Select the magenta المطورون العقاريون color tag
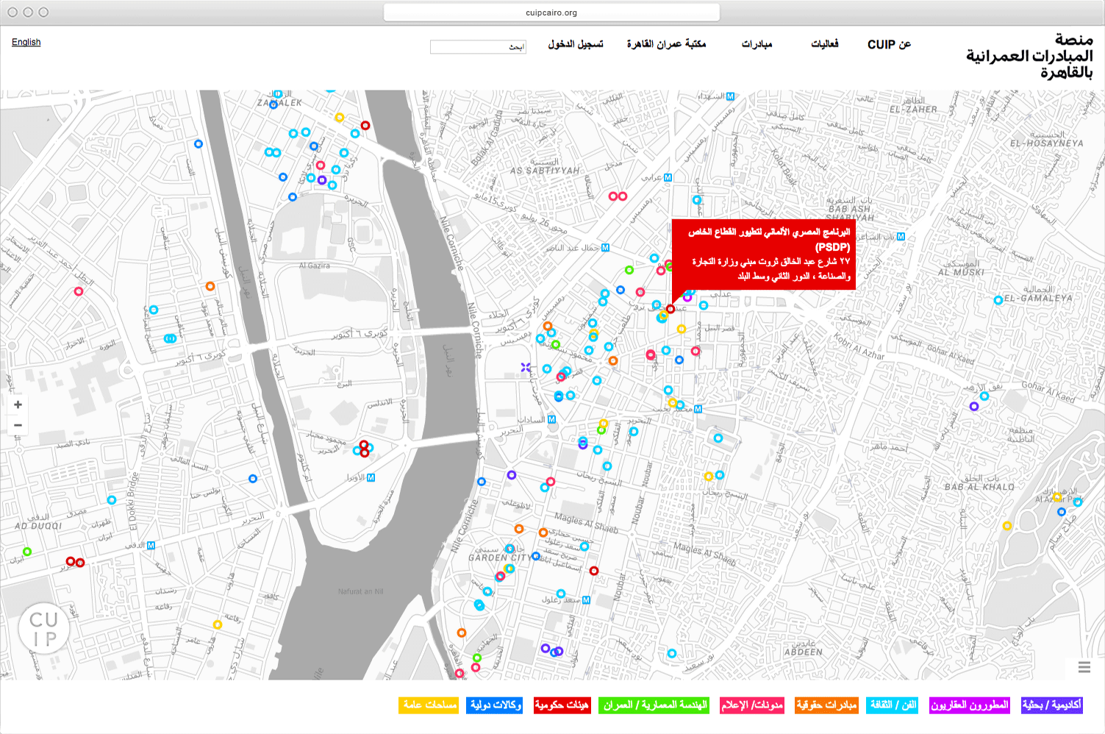Viewport: 1105px width, 734px height. coord(969,705)
